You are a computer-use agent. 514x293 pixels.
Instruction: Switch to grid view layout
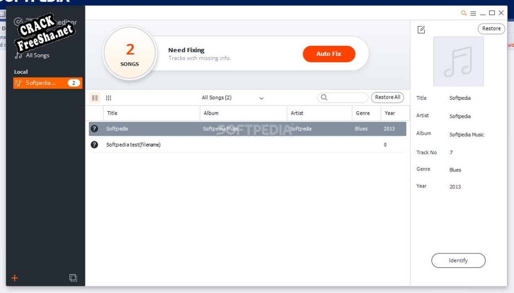pyautogui.click(x=109, y=98)
